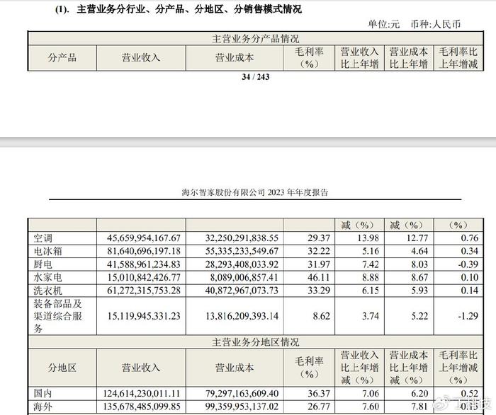The image size is (496, 415).
Task: Select 海外 revenue growth 7.60
Action: (371, 407)
